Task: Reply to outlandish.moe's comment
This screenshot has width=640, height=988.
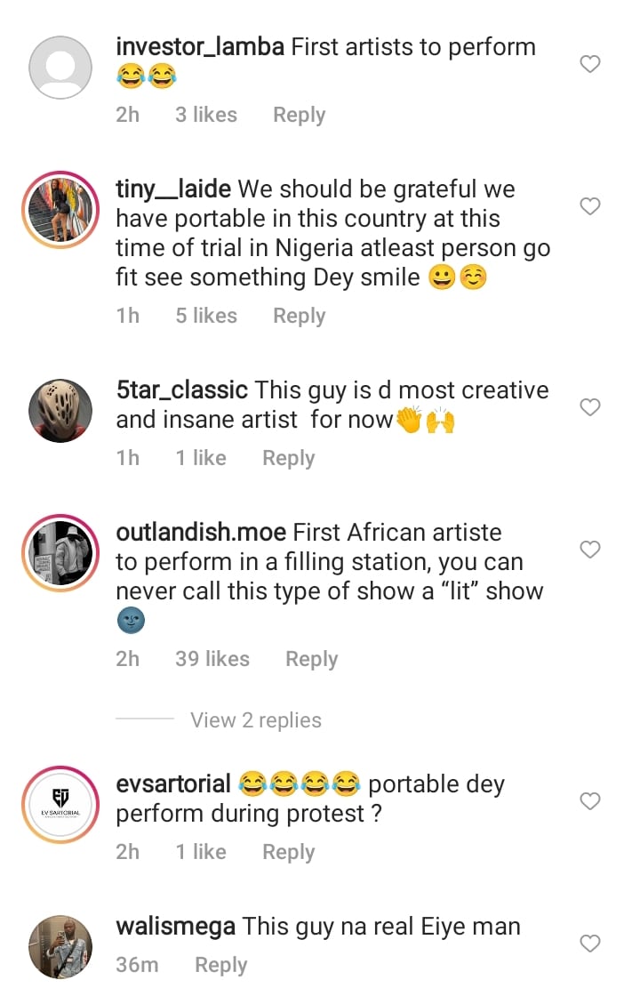Action: point(311,659)
